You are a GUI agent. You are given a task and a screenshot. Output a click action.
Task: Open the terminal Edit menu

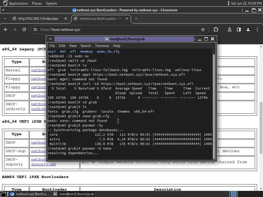(x=62, y=46)
